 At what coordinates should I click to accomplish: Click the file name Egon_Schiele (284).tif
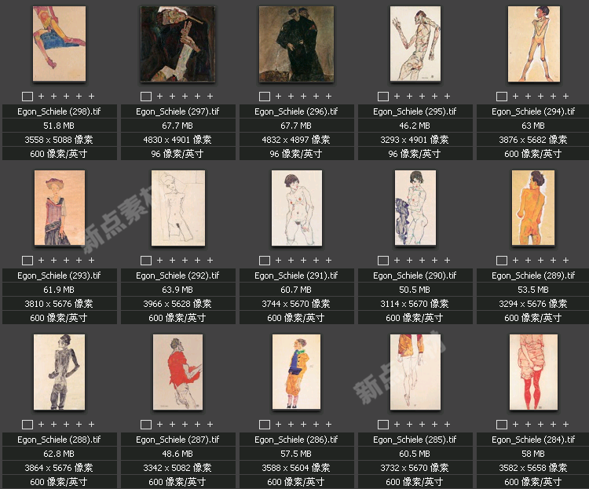533,440
